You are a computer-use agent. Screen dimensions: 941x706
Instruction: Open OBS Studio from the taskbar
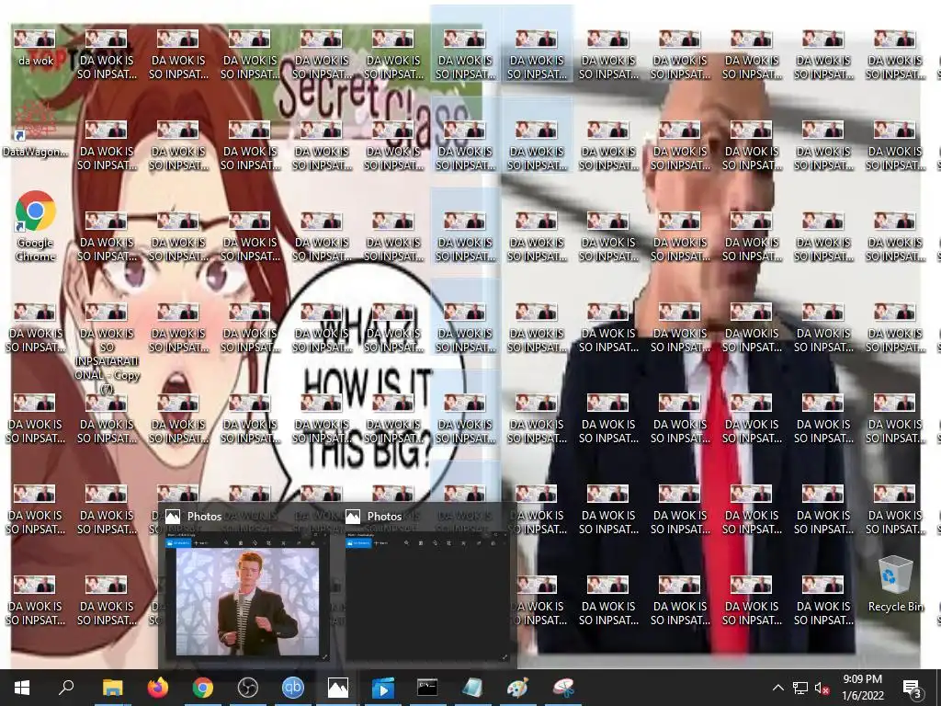(x=248, y=688)
